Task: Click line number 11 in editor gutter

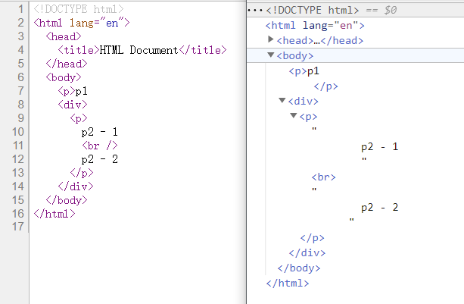Action: click(17, 146)
